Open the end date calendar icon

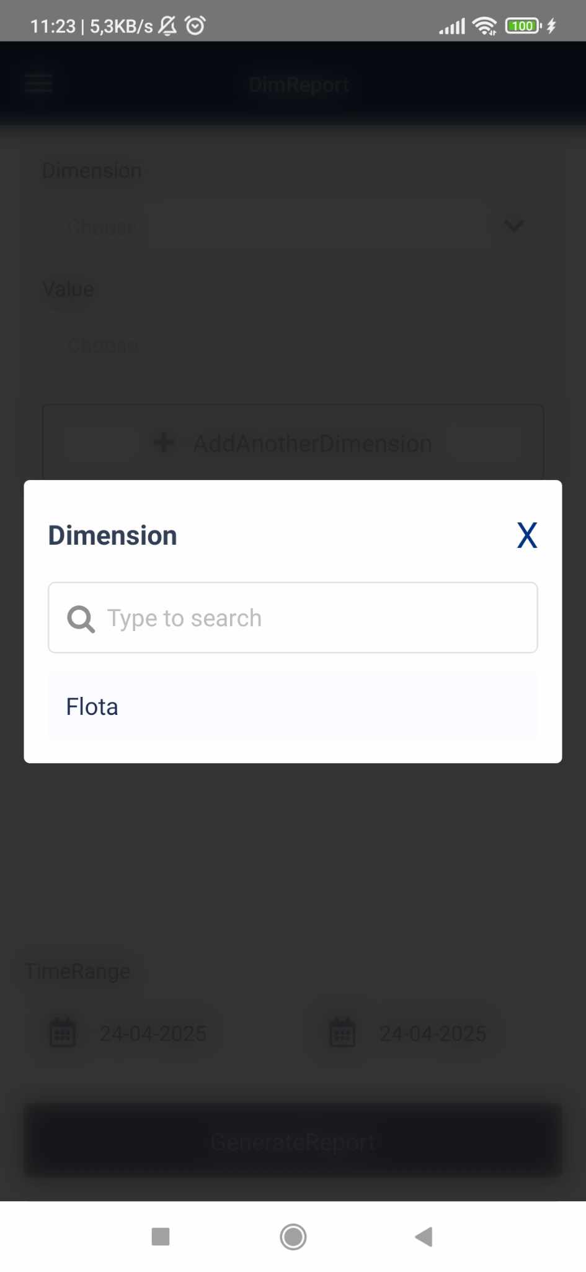(x=342, y=1032)
